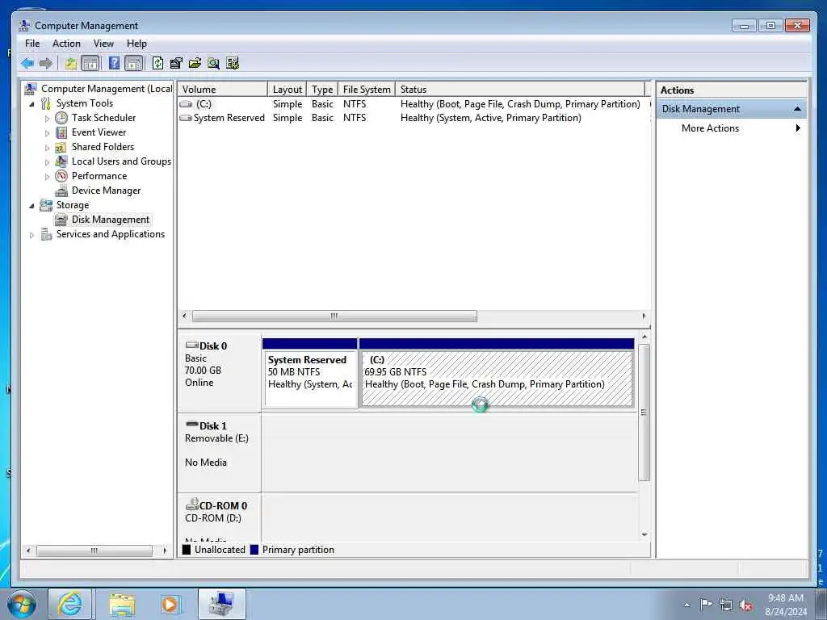Expand Local Users and Groups arrow
Viewport: 827px width, 620px height.
[x=47, y=162]
